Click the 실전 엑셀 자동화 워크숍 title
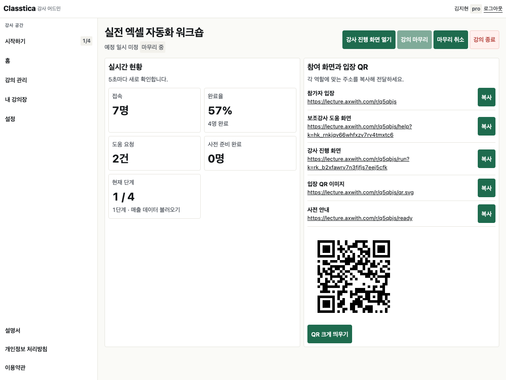 [154, 32]
